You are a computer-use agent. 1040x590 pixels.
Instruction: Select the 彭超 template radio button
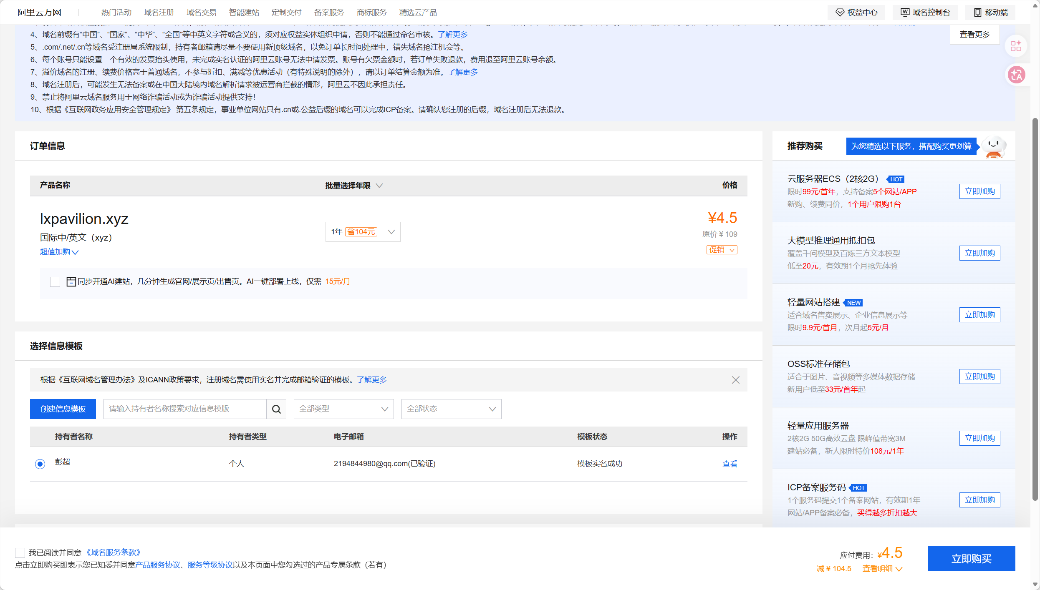[x=40, y=464]
